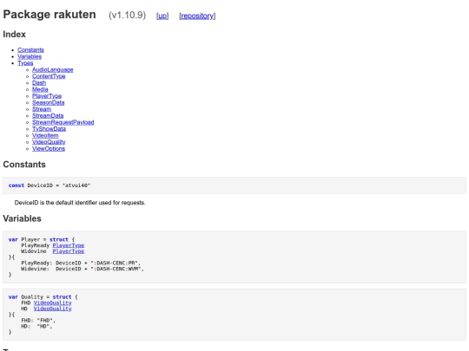Open the SeasonData type link

[x=48, y=102]
